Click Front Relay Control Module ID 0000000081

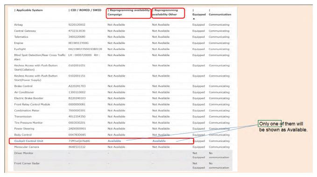tap(77, 105)
